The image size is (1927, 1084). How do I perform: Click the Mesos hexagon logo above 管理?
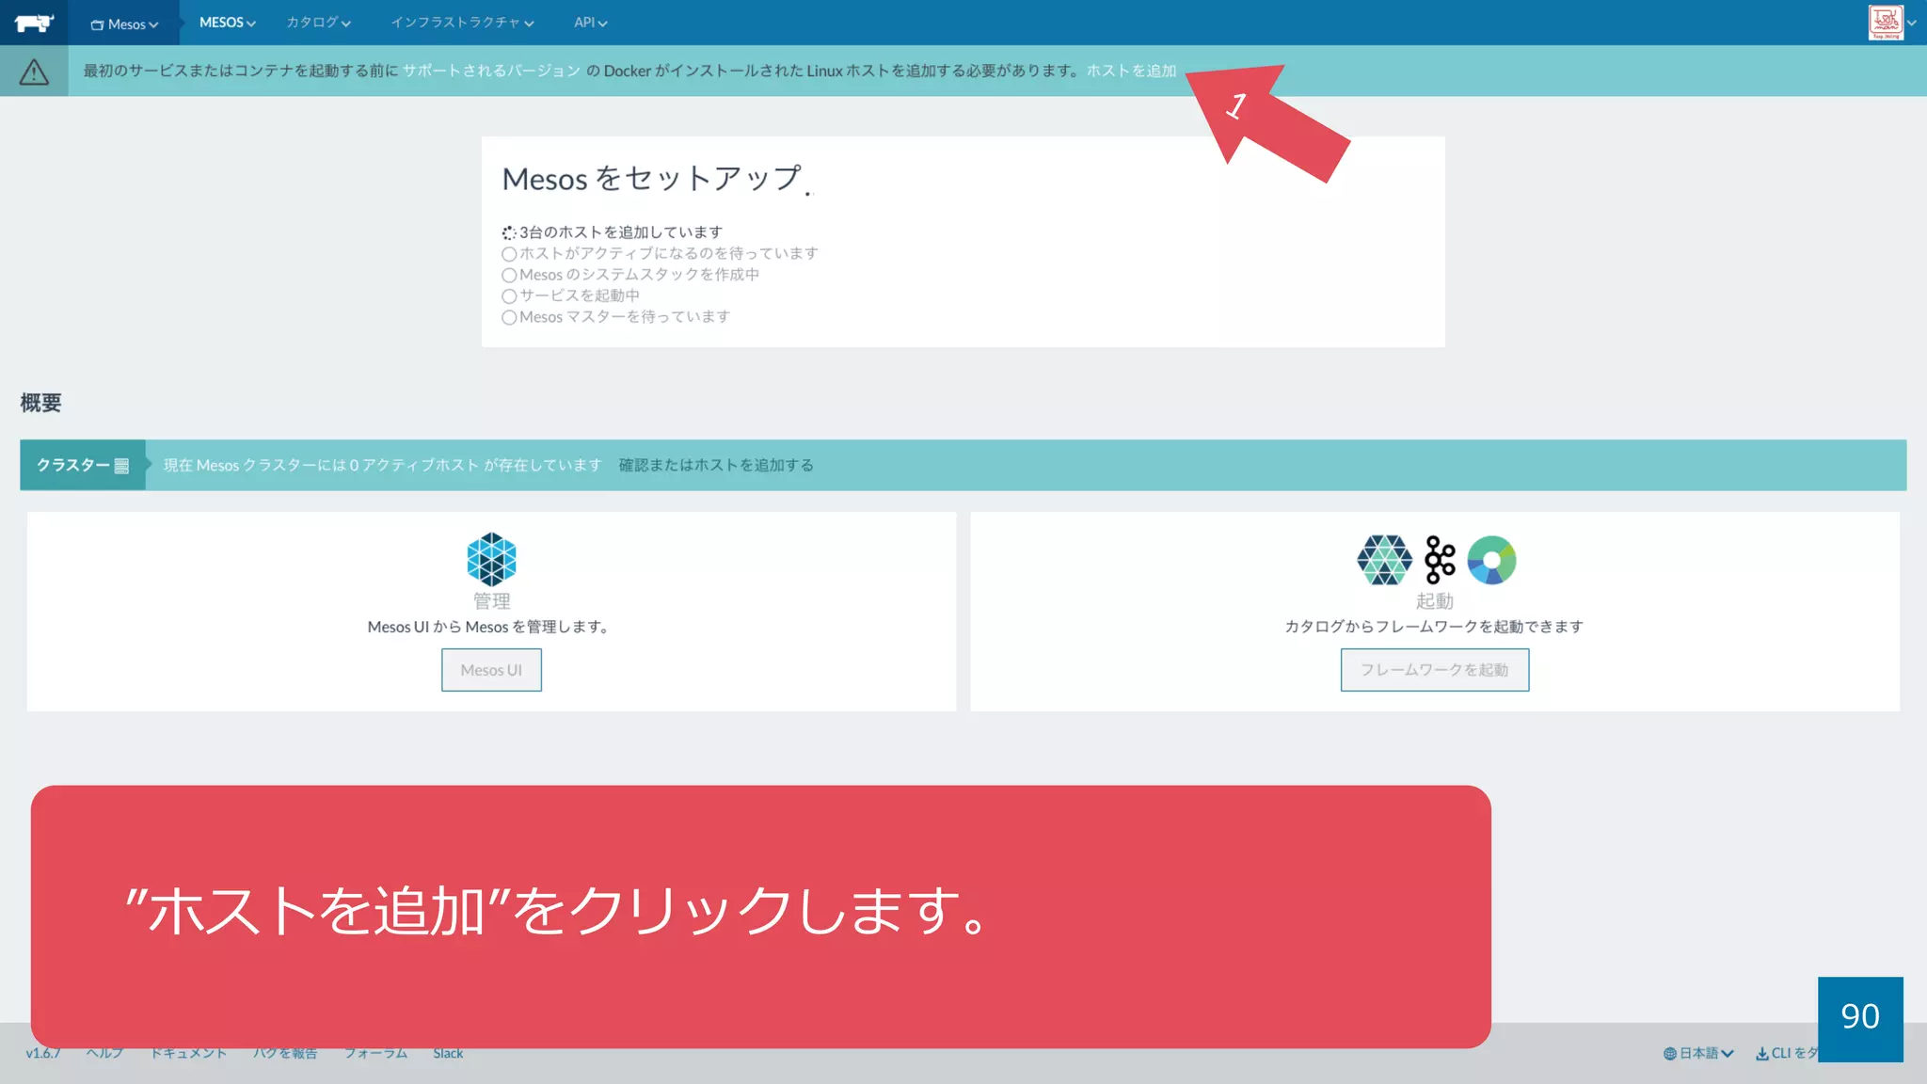(x=491, y=559)
